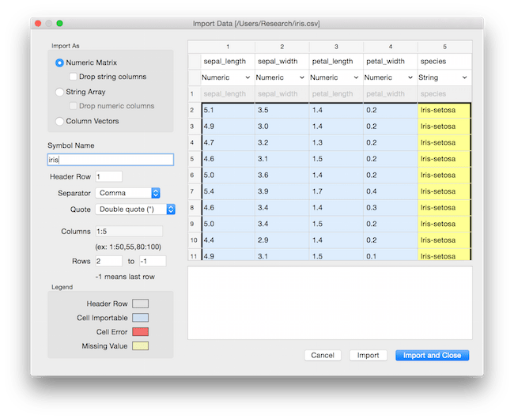
Task: Click the Cell Error red legend swatch
Action: [140, 332]
